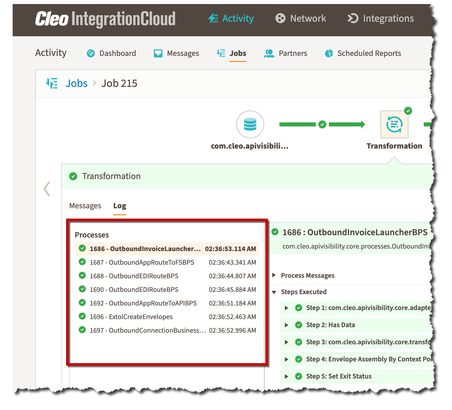Switch to the Dashboard tab

[111, 53]
